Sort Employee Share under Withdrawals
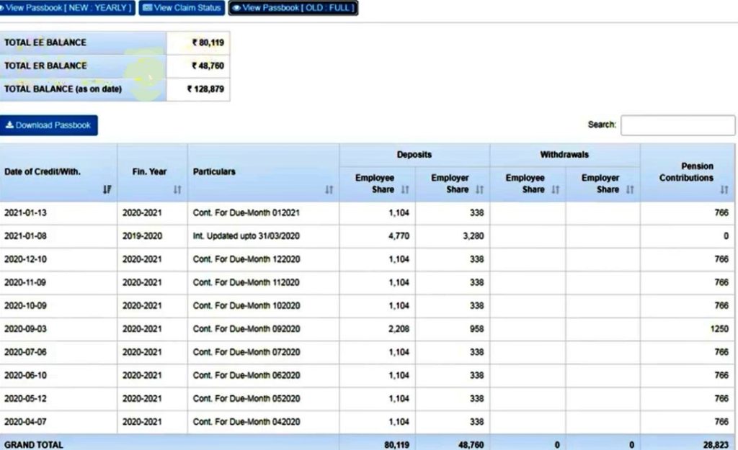 555,189
